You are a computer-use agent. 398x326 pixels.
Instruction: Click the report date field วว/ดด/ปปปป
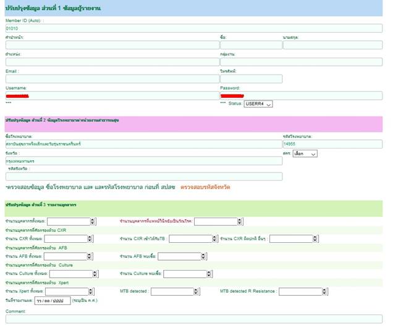tap(53, 300)
